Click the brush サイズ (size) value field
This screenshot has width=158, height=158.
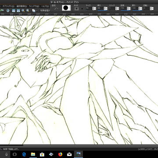coord(89,8)
